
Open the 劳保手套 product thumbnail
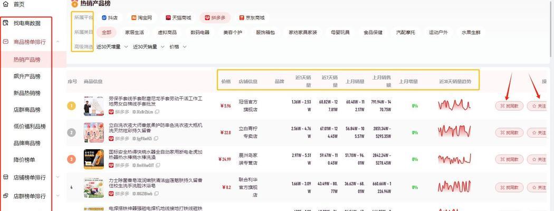[x=93, y=105]
